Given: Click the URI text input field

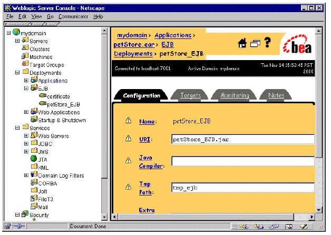Looking at the screenshot, I should click(242, 139).
